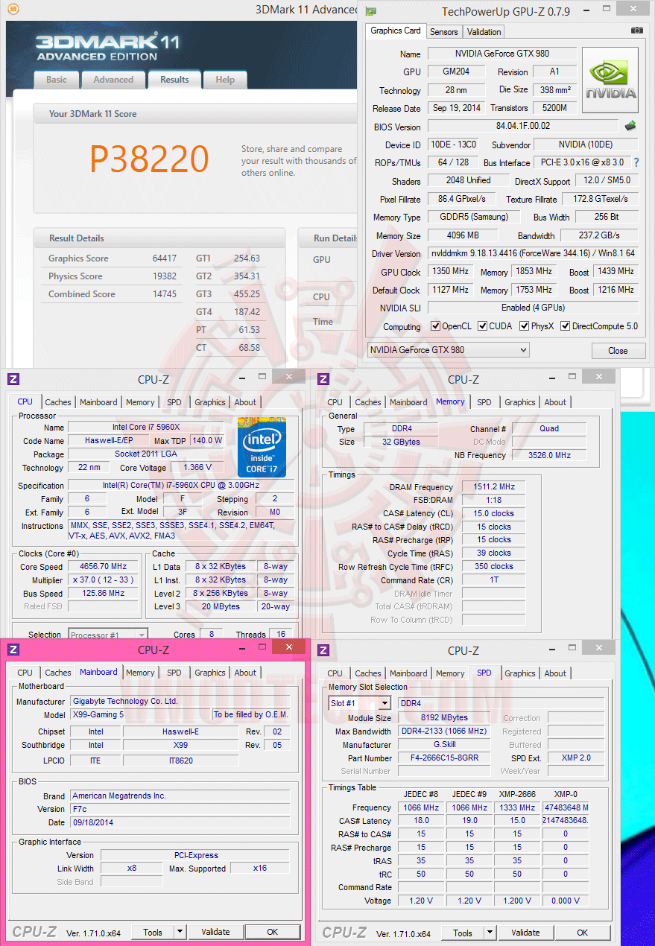
Task: Click the P38220 3DMark score
Action: click(x=150, y=159)
